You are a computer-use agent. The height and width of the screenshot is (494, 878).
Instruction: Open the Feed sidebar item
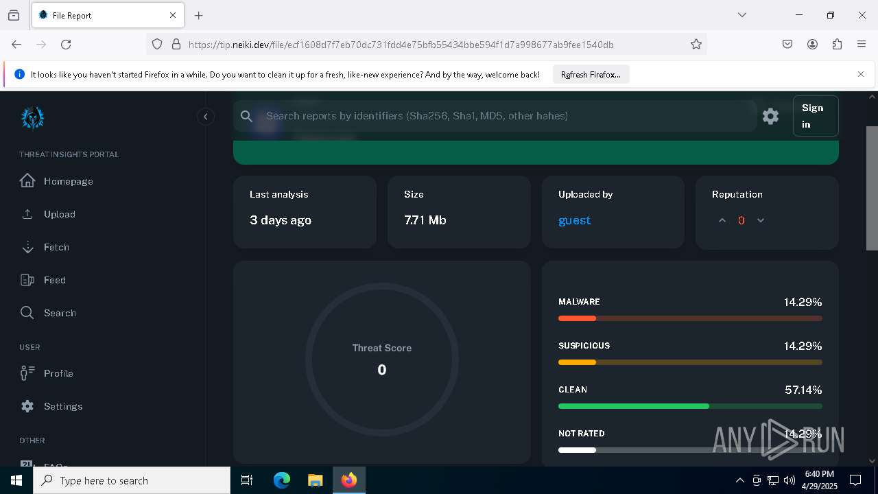point(54,280)
